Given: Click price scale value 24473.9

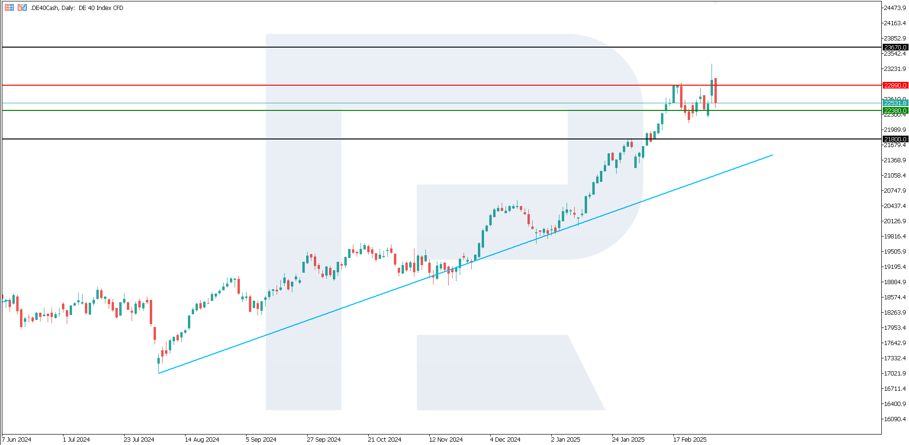Looking at the screenshot, I should click(895, 8).
